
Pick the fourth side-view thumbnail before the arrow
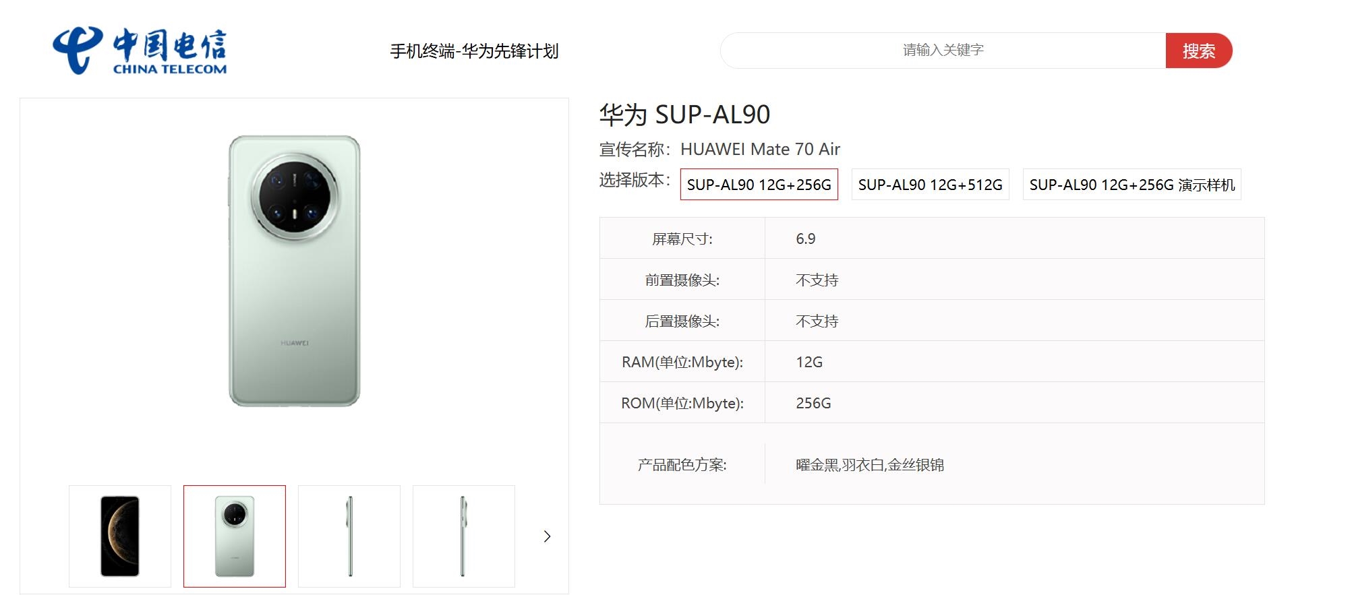click(x=464, y=536)
